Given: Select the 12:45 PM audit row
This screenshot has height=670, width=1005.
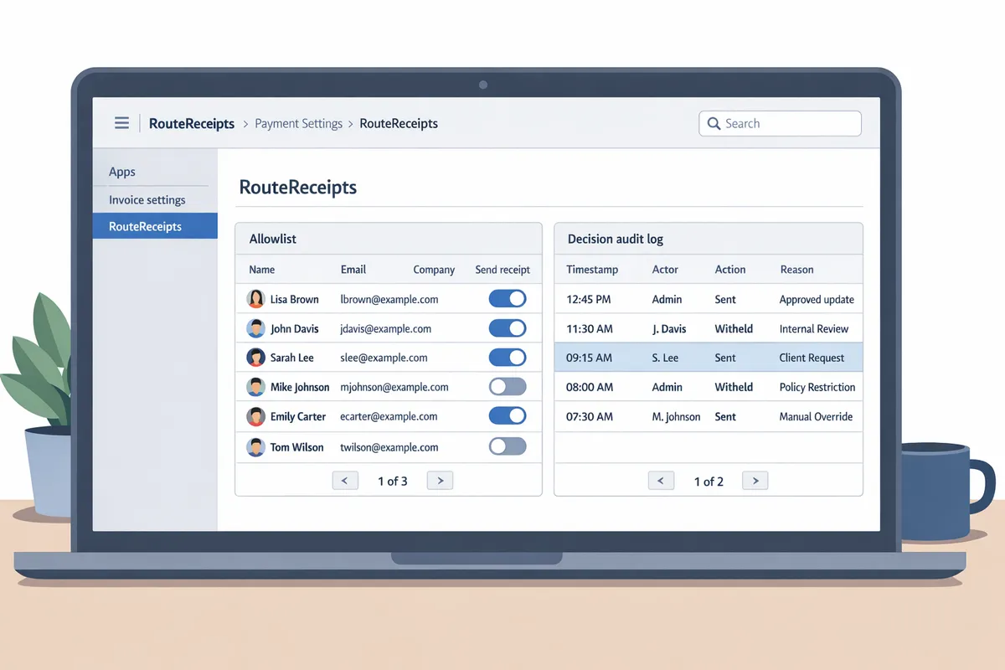Looking at the screenshot, I should tap(709, 299).
